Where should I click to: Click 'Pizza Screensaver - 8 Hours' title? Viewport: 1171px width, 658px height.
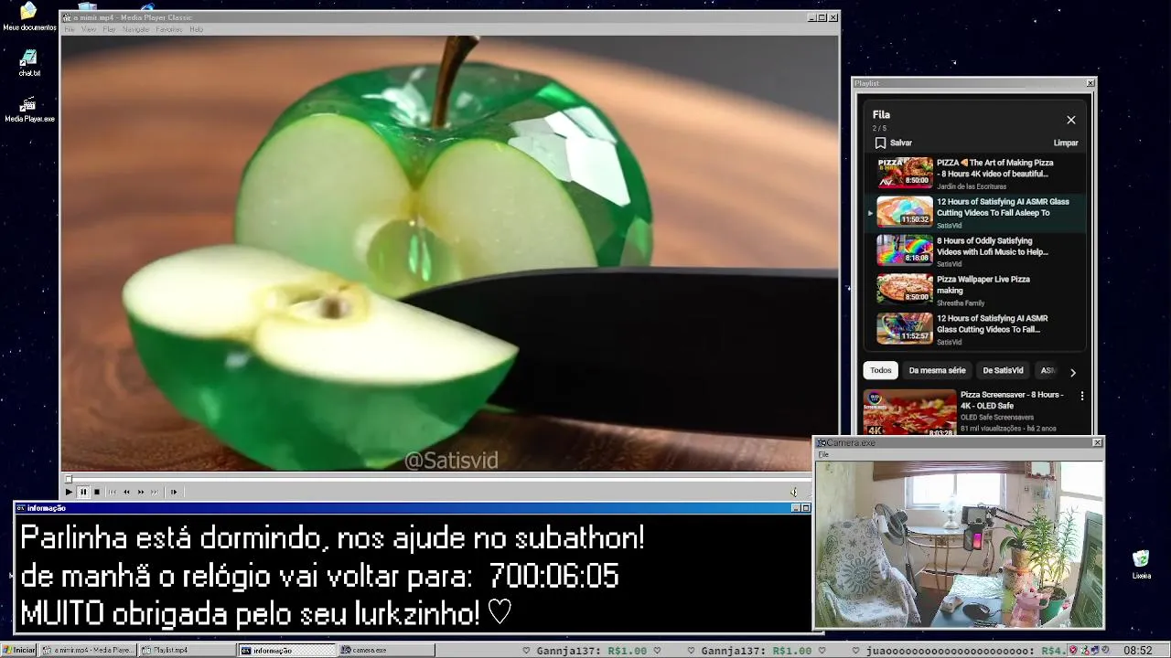click(1012, 400)
